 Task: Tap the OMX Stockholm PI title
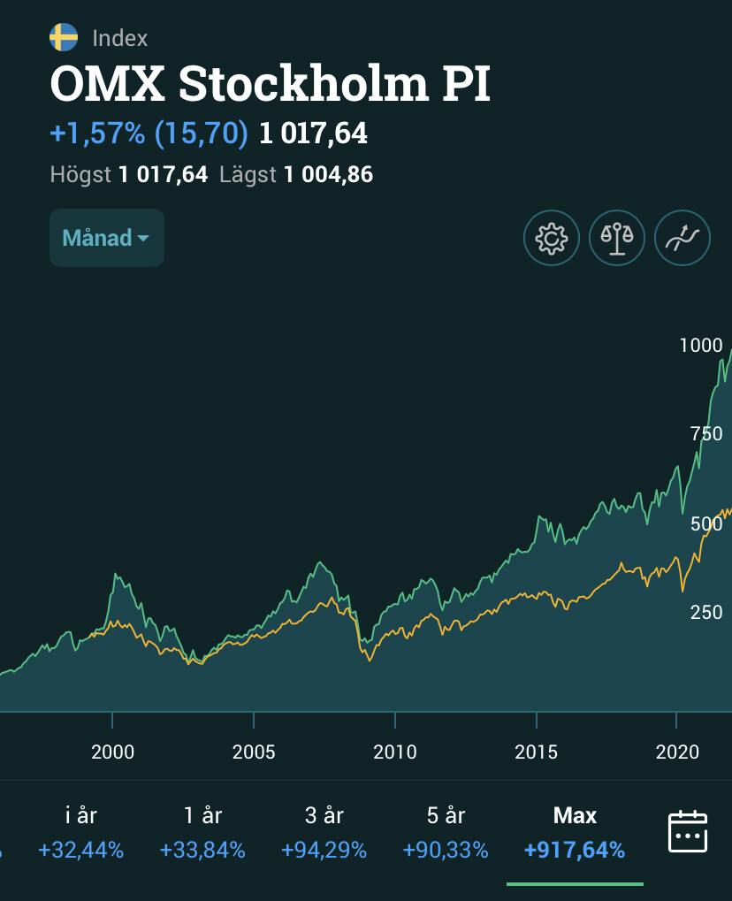click(270, 85)
